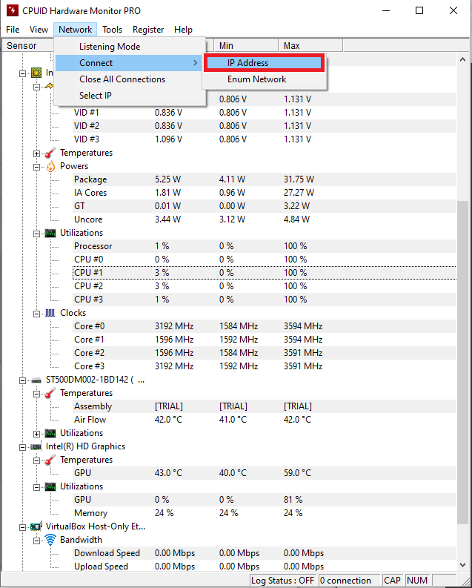The width and height of the screenshot is (472, 588).
Task: Click the Temperatures thermometer icon under CPU
Action: pyautogui.click(x=50, y=153)
